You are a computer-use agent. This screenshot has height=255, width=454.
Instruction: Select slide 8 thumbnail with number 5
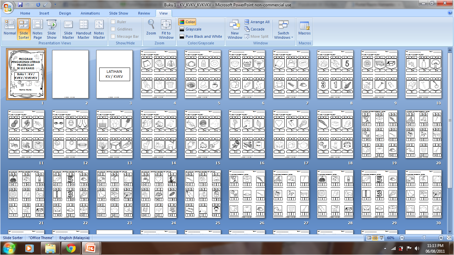tap(335, 74)
